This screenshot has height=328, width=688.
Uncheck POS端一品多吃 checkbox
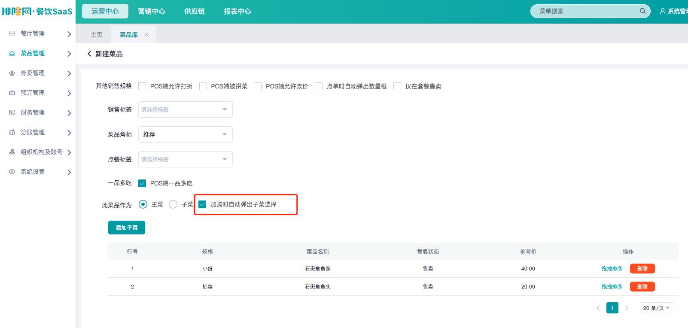tap(142, 183)
